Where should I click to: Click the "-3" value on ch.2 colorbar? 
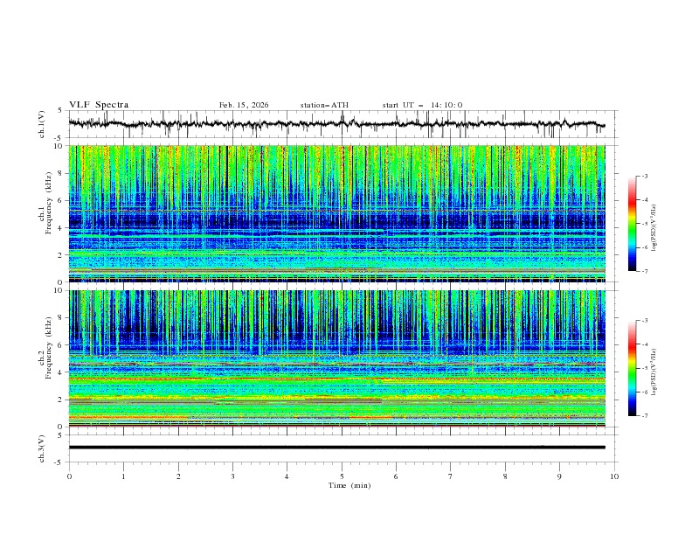645,321
